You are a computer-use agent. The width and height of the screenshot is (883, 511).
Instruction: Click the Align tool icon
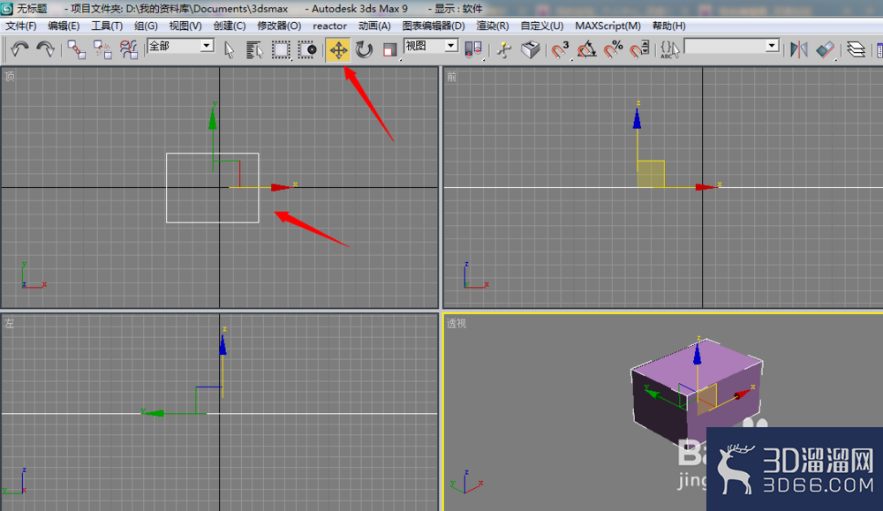[x=825, y=49]
